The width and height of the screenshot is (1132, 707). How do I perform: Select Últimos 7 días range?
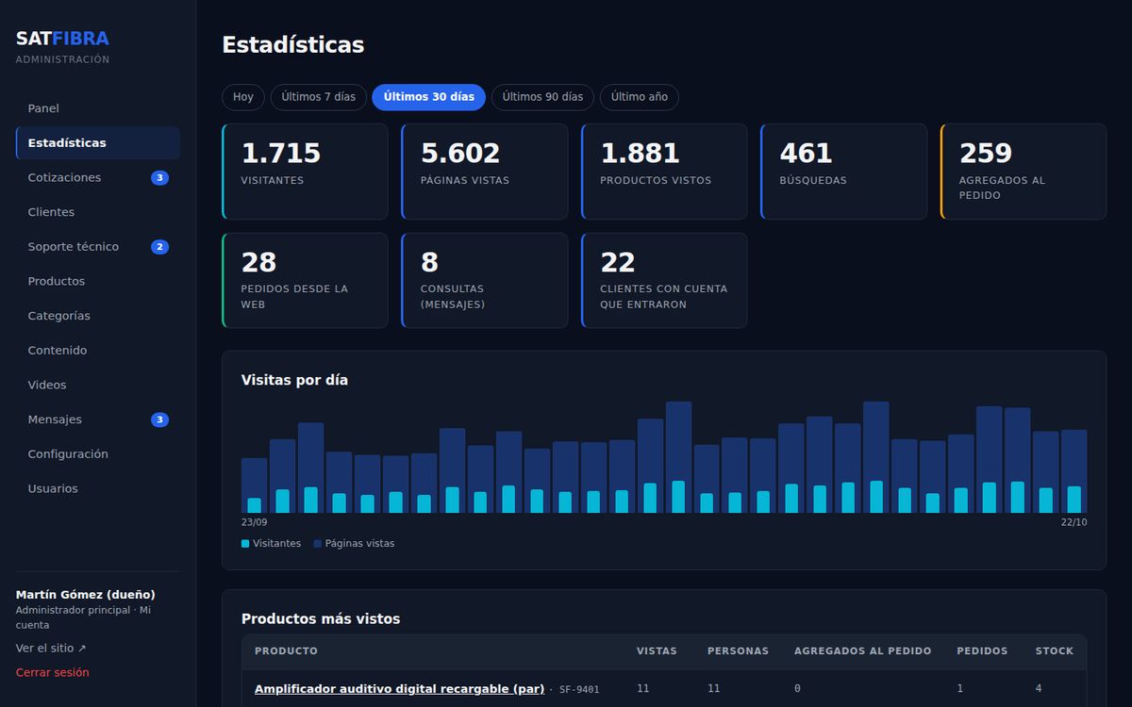pos(319,97)
